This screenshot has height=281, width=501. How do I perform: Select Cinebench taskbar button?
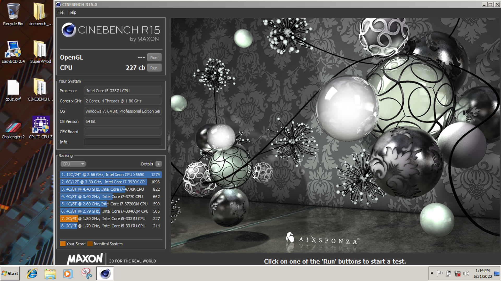click(105, 273)
